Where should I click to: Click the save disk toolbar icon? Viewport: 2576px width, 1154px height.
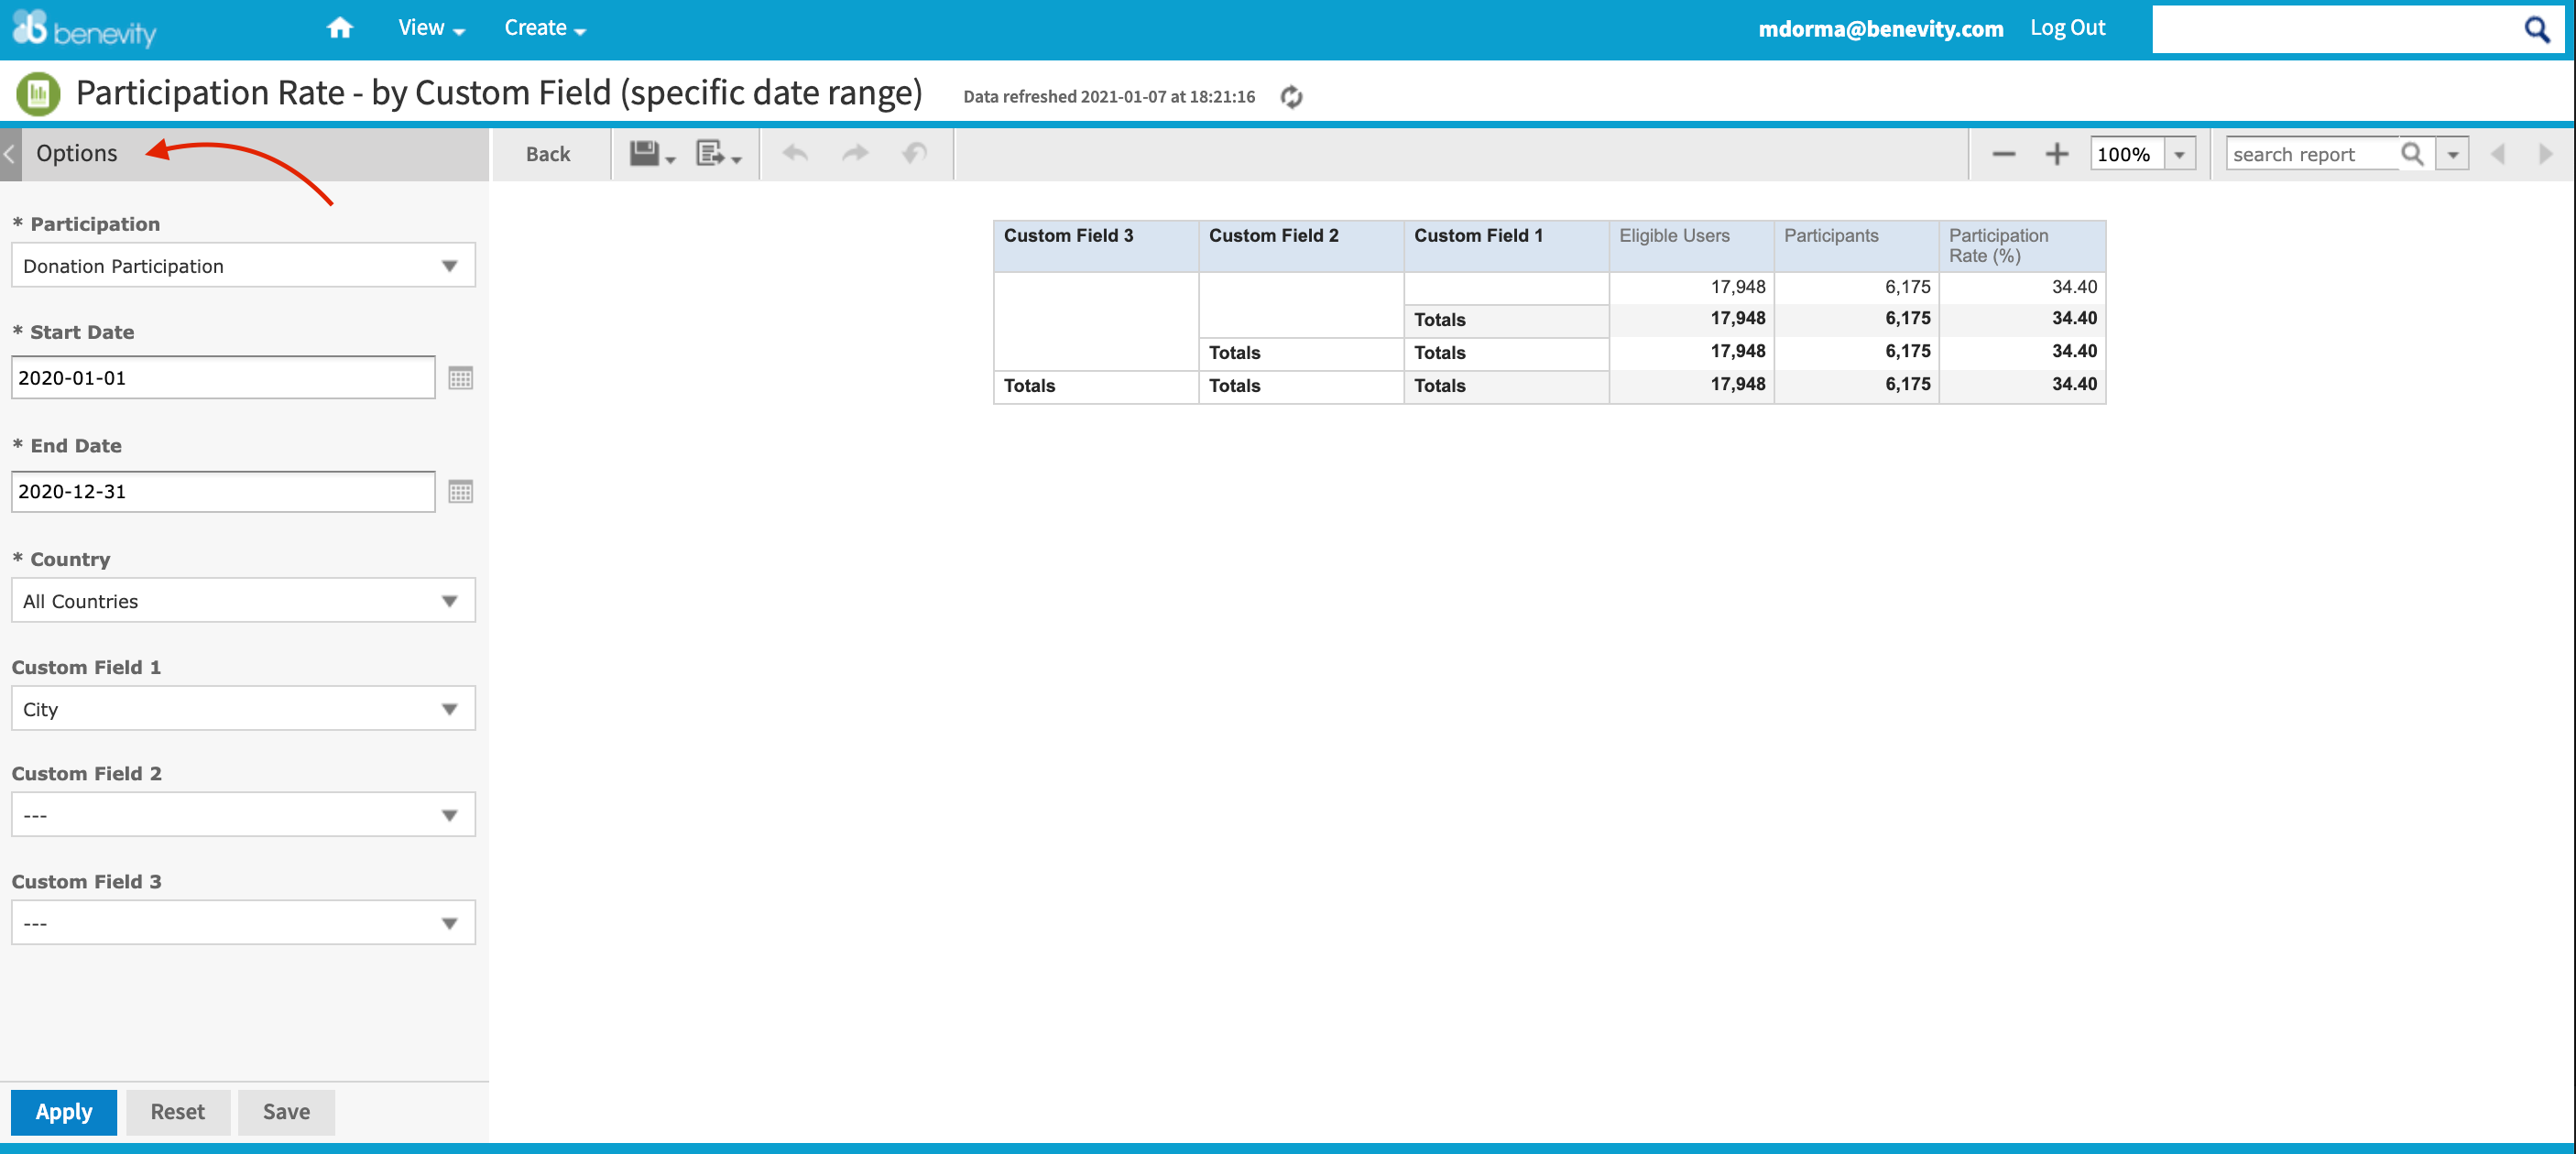click(651, 154)
